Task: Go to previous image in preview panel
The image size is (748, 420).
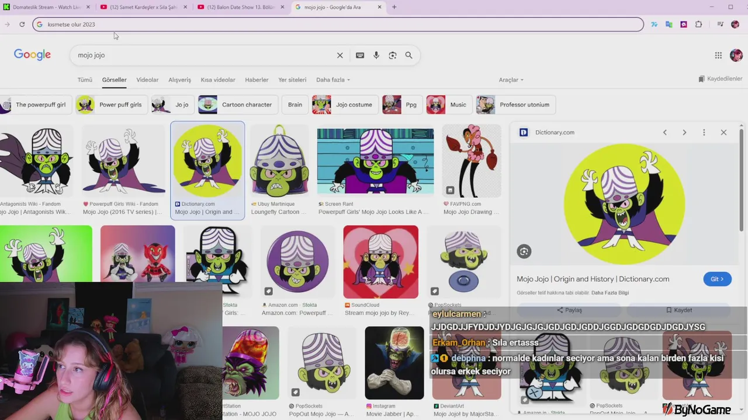Action: pyautogui.click(x=664, y=132)
